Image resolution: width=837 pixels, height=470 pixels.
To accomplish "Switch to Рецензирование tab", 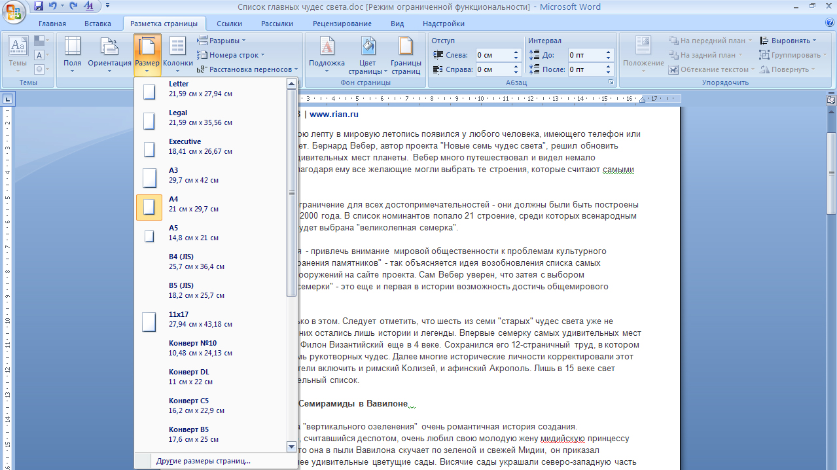I will [342, 24].
